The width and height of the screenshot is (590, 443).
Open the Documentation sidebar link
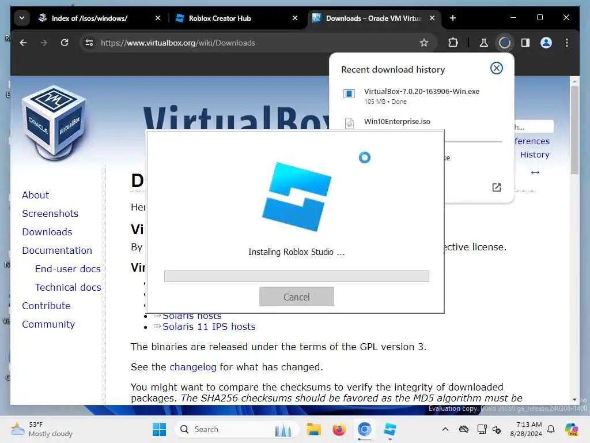pyautogui.click(x=57, y=250)
